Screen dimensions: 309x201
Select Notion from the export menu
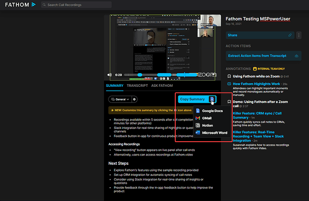click(207, 125)
